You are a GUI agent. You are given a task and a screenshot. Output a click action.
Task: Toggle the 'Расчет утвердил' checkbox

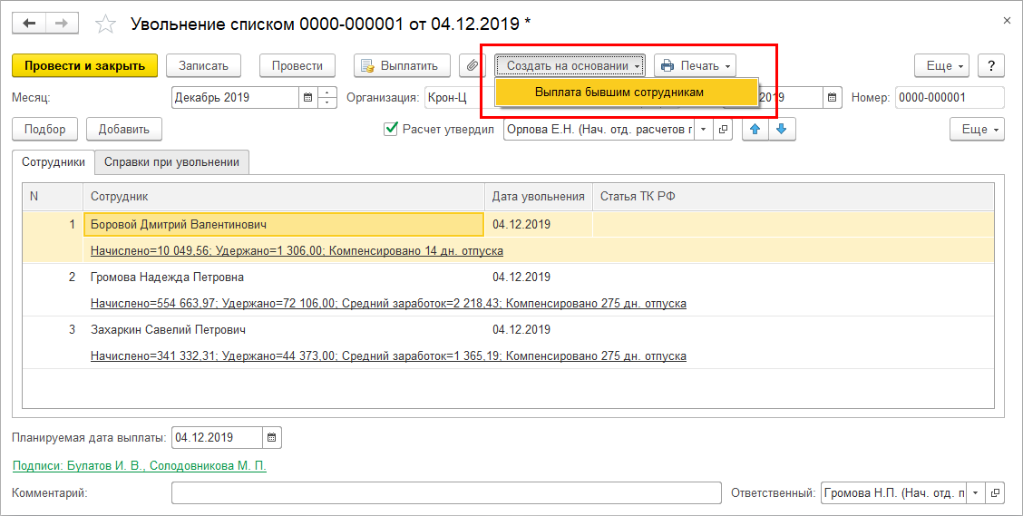click(392, 130)
